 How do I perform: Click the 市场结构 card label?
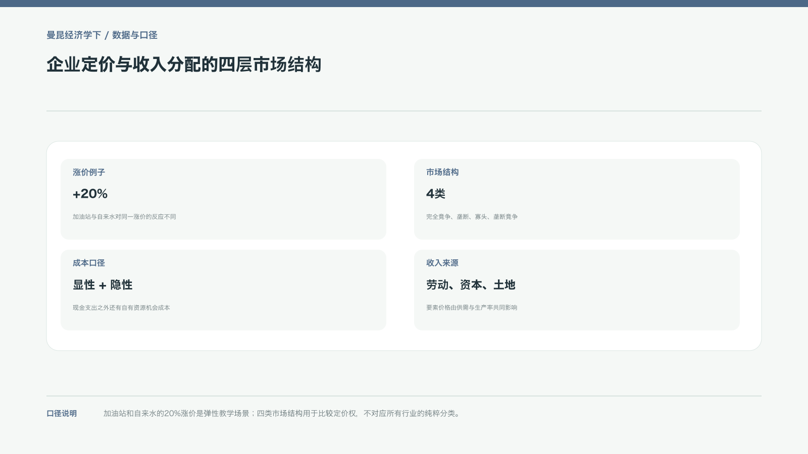(442, 172)
